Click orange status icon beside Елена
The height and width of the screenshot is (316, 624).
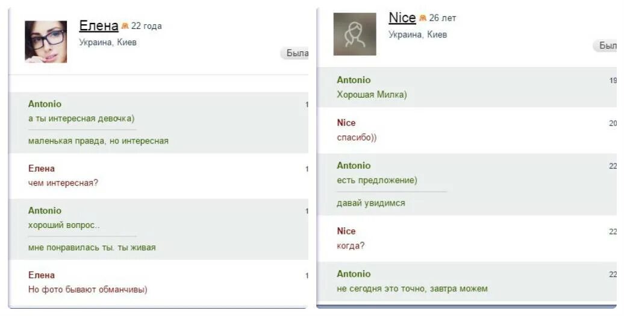point(125,26)
